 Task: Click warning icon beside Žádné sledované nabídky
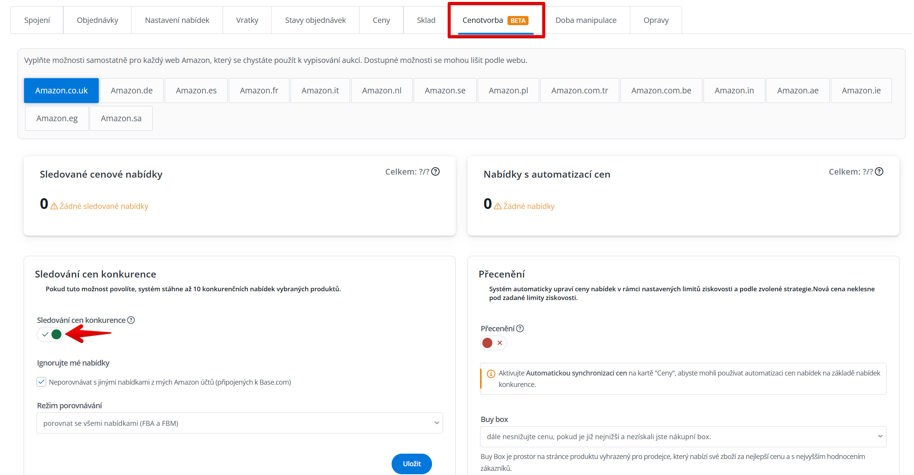point(54,206)
